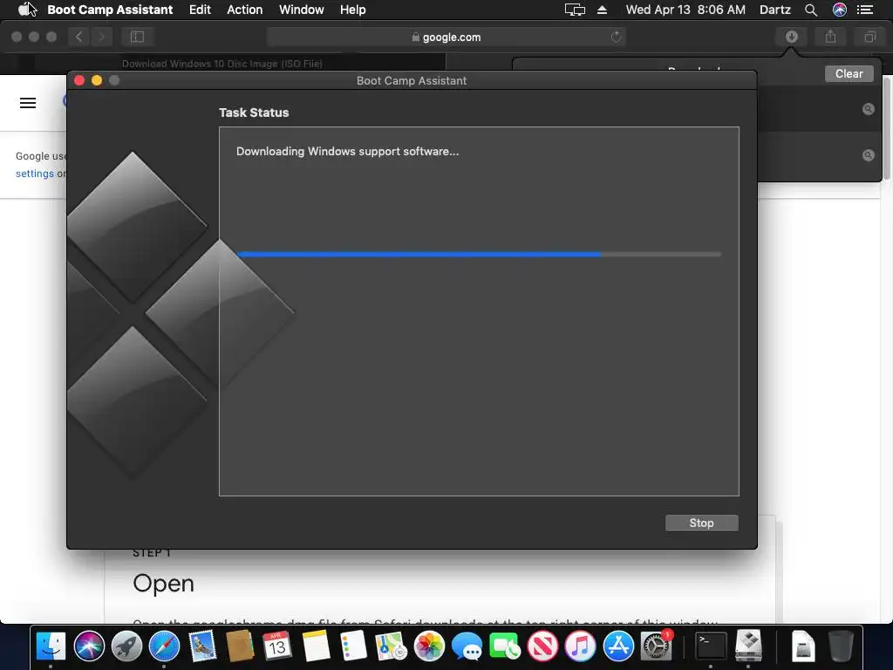Open the hamburger menu on Google page
Viewport: 893px width, 670px height.
[x=28, y=103]
